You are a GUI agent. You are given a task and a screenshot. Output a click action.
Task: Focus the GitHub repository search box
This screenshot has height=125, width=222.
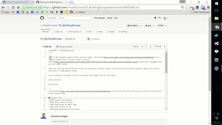tap(75, 18)
